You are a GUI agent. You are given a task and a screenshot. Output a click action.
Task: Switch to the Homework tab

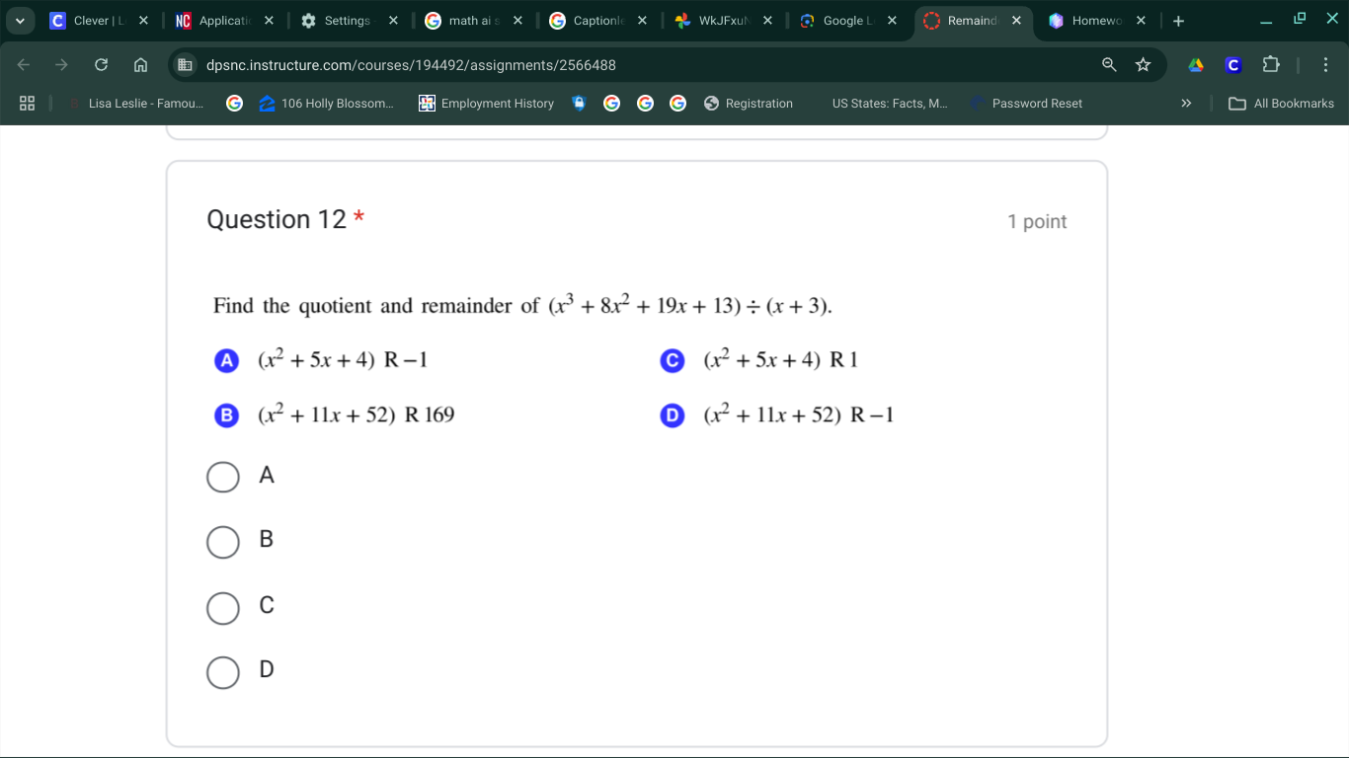[x=1097, y=21]
